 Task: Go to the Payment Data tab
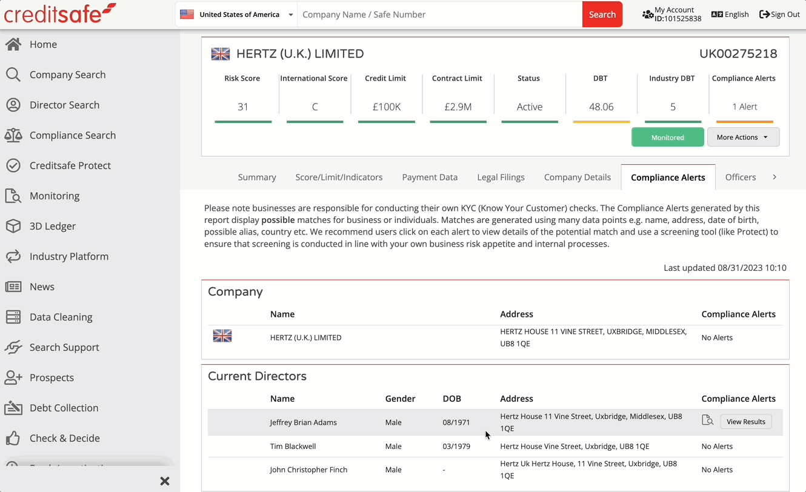coord(430,177)
